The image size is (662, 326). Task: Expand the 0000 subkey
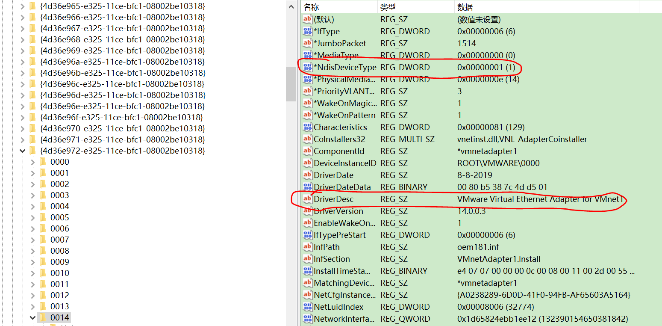33,162
